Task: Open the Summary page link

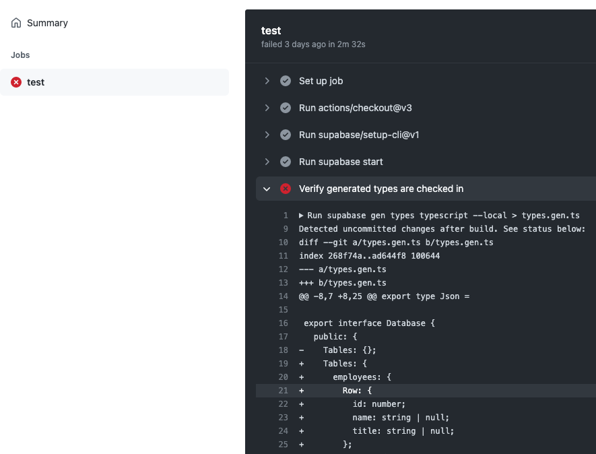Action: (47, 23)
